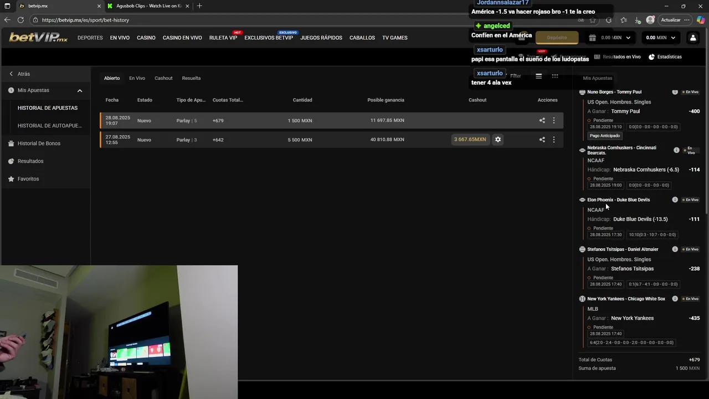This screenshot has width=709, height=399.
Task: Reload the page in browser
Action: pyautogui.click(x=20, y=20)
